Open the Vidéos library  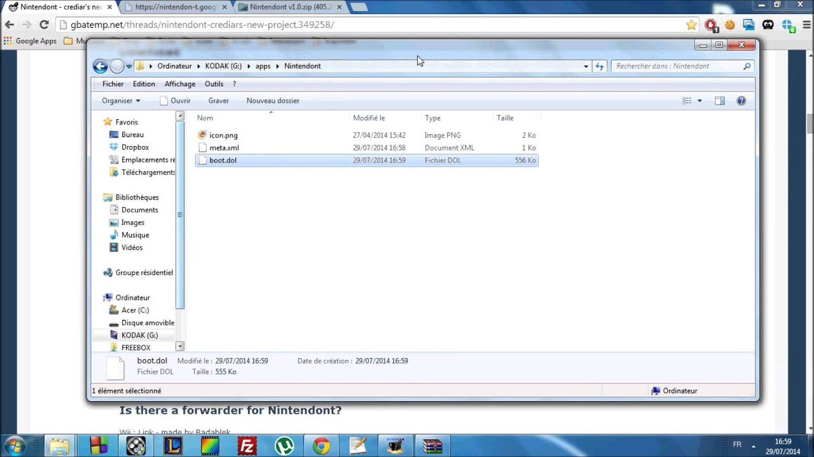pos(132,248)
